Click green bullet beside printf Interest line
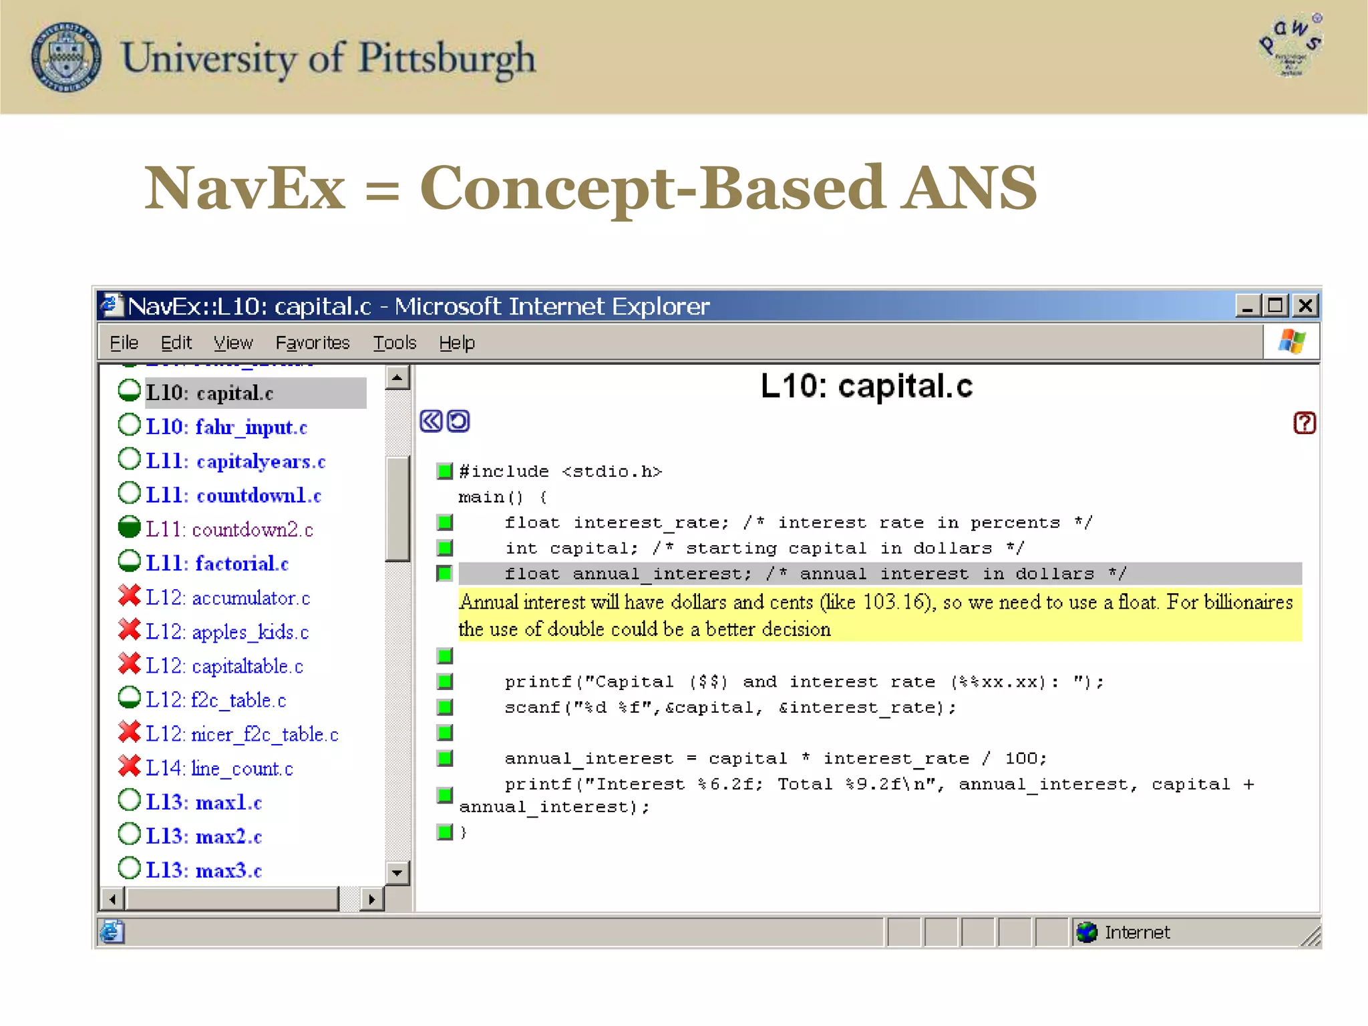Image resolution: width=1368 pixels, height=1026 pixels. click(445, 795)
